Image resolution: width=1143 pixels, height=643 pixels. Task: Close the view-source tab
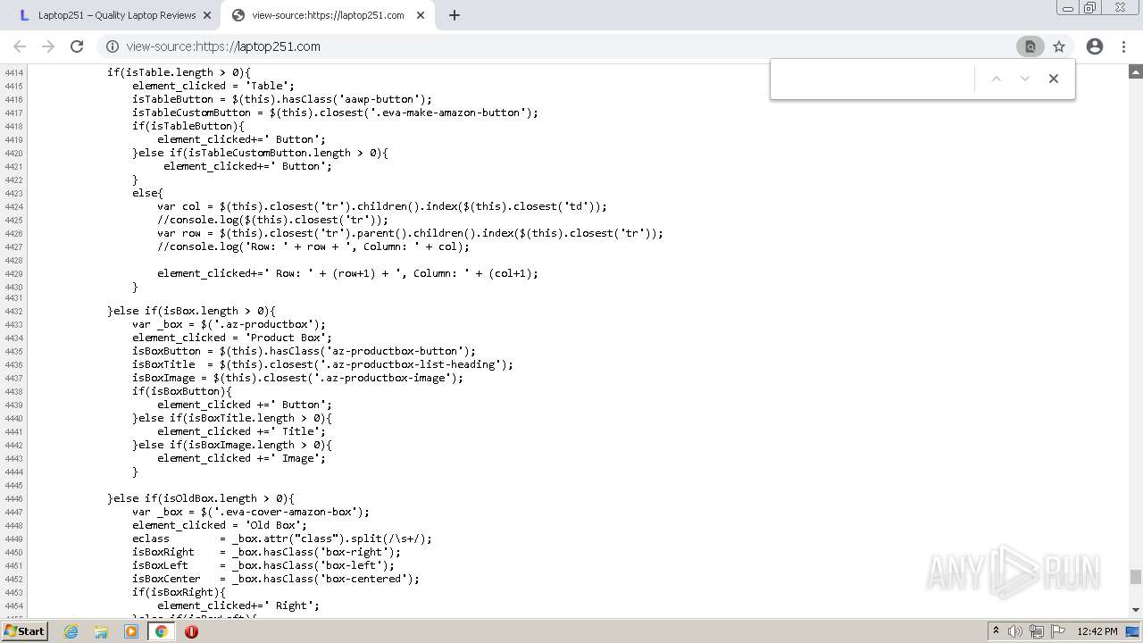pos(421,15)
